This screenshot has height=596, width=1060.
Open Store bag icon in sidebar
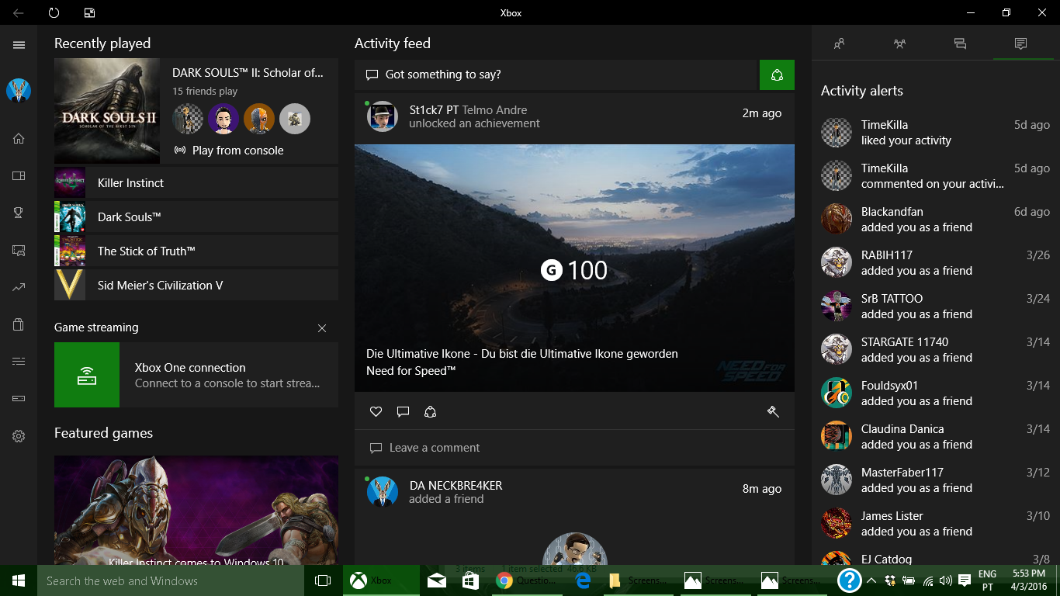click(x=19, y=324)
